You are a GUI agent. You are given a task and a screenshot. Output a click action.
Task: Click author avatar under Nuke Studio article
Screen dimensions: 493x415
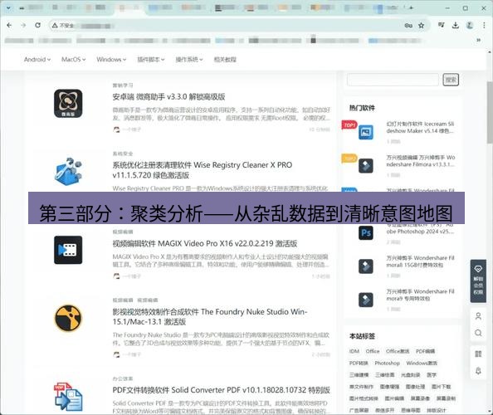116,354
